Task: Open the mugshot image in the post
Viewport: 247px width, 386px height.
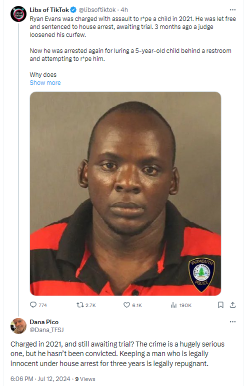Action: [125, 193]
